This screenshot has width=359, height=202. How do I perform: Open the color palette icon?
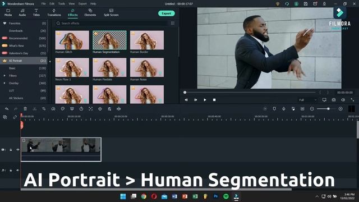point(62,109)
